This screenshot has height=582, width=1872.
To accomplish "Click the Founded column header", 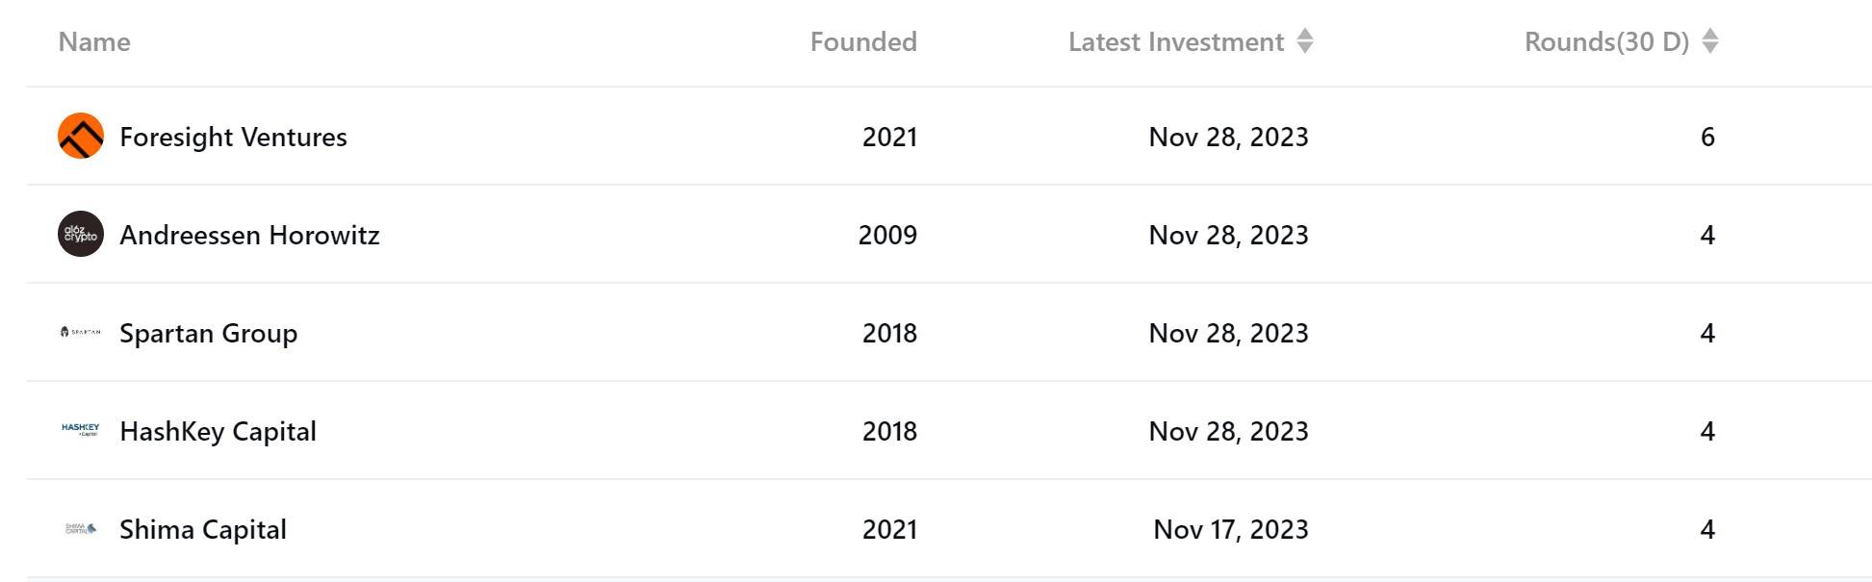I will point(863,41).
